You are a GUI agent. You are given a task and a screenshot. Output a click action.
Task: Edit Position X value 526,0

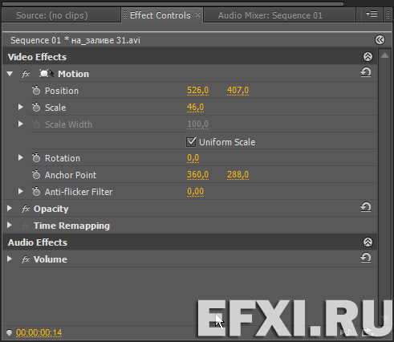(197, 91)
